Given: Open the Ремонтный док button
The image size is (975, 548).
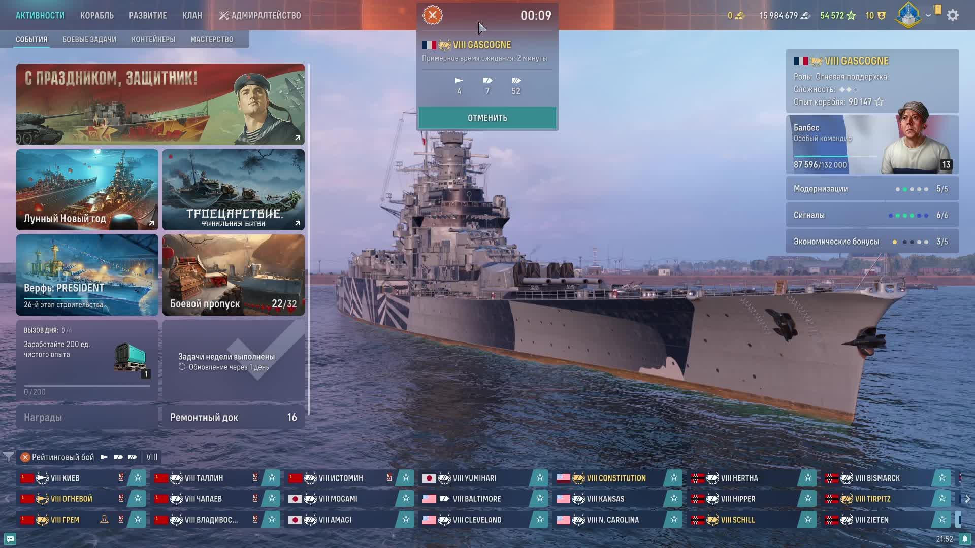Looking at the screenshot, I should (x=234, y=417).
